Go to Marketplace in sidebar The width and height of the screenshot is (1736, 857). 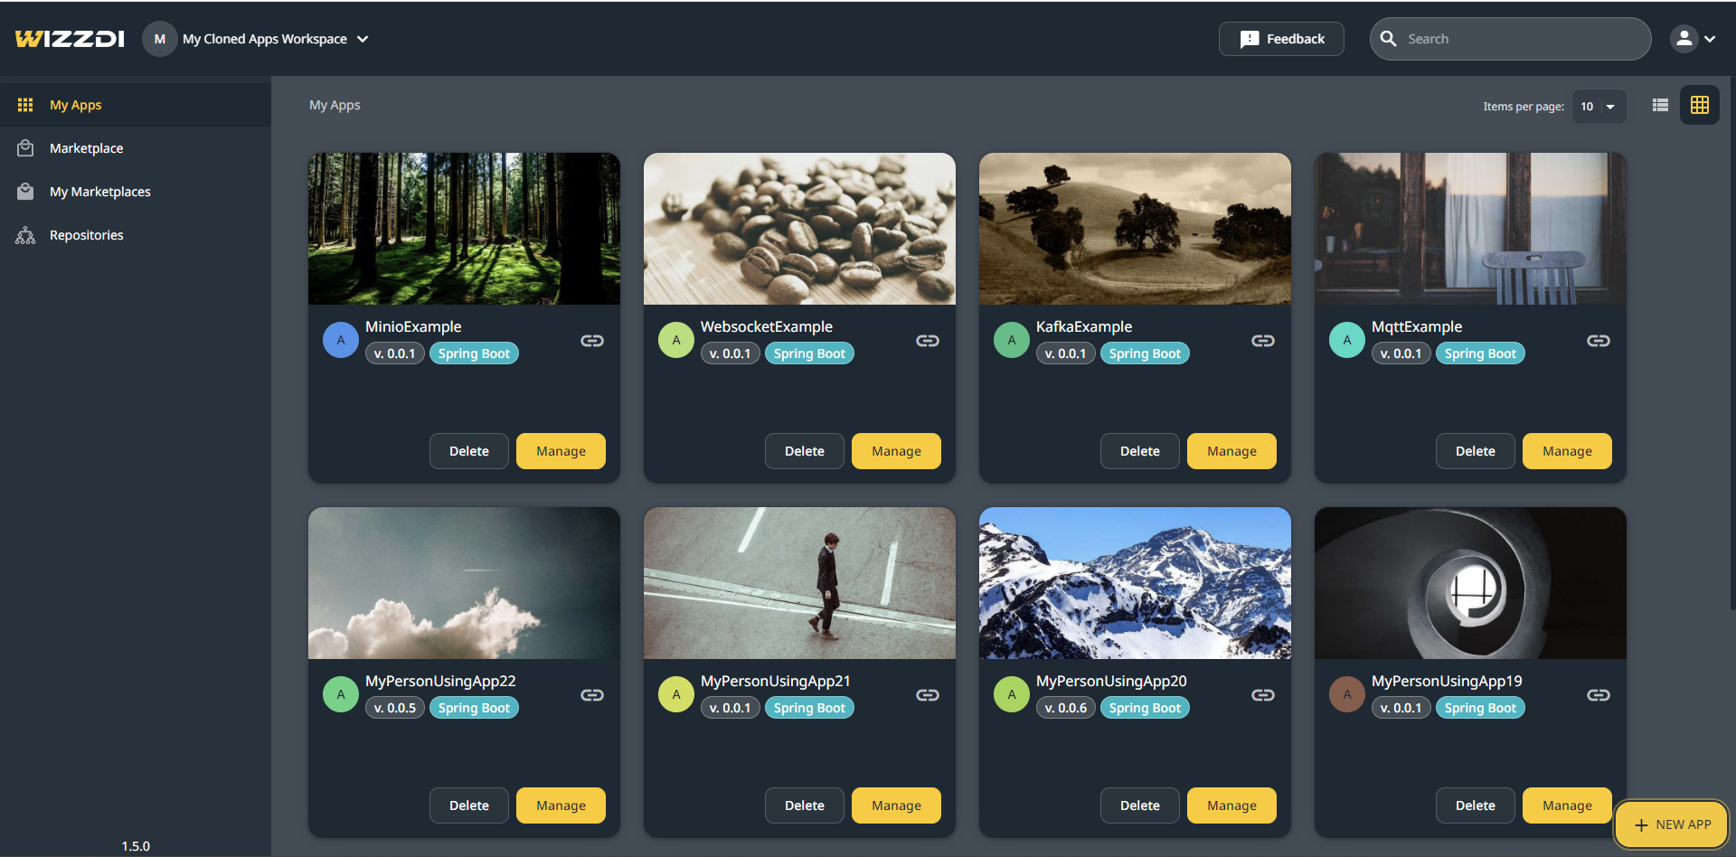tap(86, 148)
